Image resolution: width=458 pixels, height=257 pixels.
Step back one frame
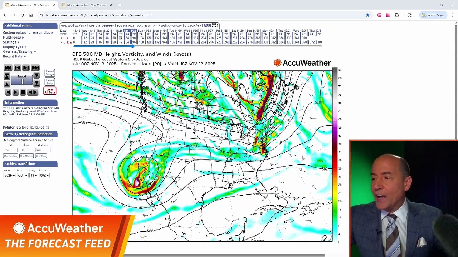17,67
